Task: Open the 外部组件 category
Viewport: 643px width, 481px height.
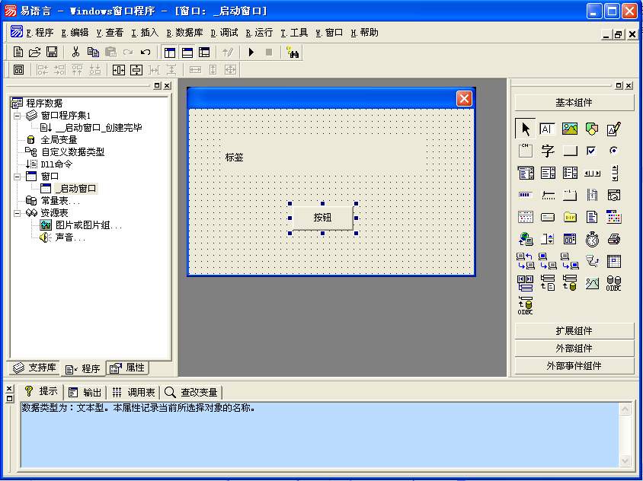Action: [574, 349]
